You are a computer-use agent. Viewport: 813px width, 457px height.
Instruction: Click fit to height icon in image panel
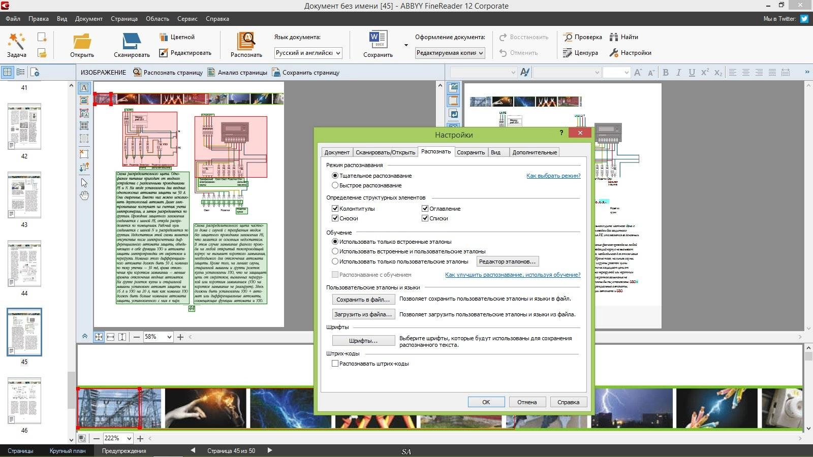tap(122, 337)
